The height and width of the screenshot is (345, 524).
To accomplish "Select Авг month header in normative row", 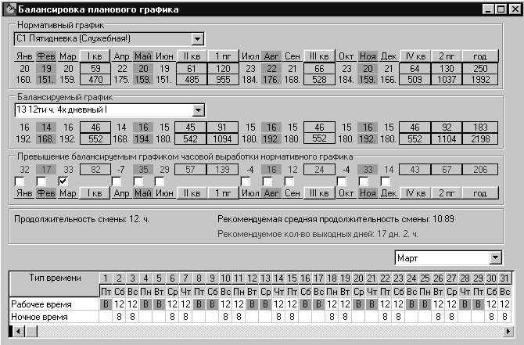I will click(x=271, y=56).
